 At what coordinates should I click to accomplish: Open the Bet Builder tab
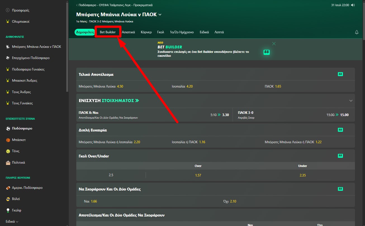coord(108,32)
